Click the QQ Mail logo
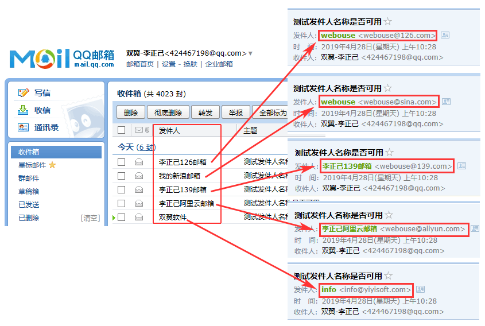 tap(62, 58)
